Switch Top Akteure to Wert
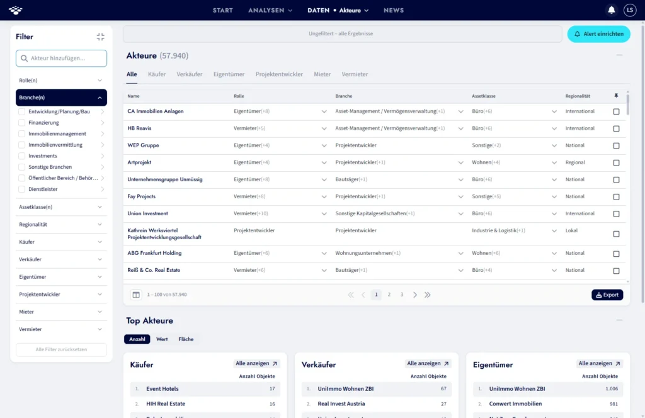 (162, 339)
